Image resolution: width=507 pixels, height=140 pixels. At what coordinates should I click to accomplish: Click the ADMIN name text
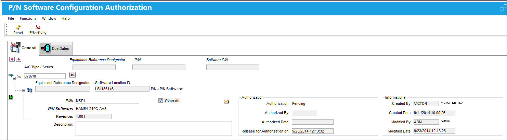tap(446, 121)
